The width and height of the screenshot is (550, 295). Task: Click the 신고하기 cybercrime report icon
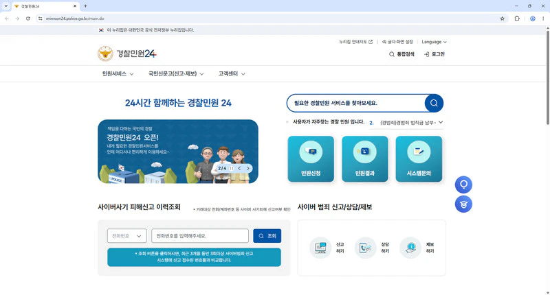pyautogui.click(x=320, y=248)
